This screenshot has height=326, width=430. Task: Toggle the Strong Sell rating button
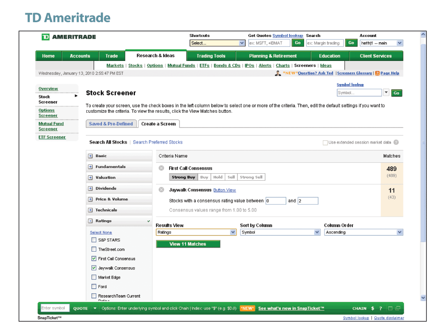pos(251,177)
